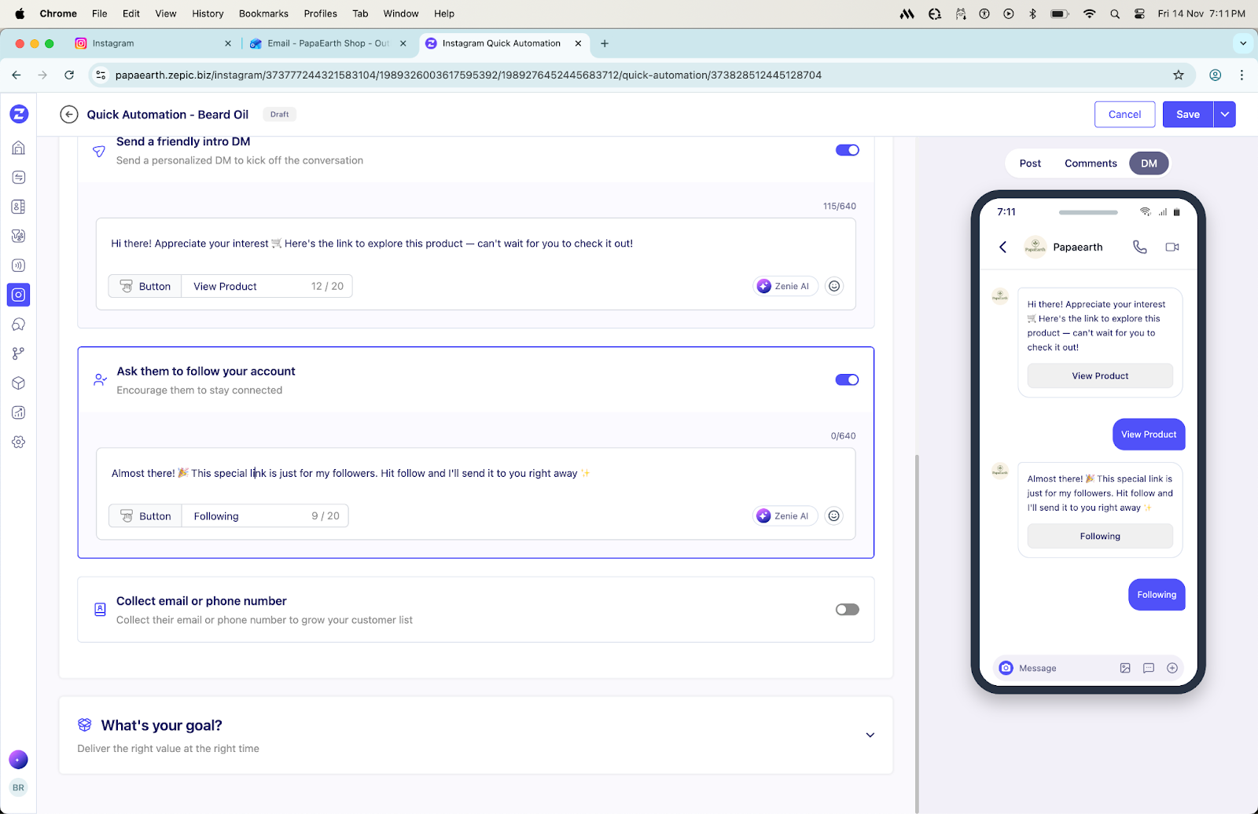The height and width of the screenshot is (814, 1258).
Task: Open the Save button dropdown arrow
Action: click(x=1224, y=115)
